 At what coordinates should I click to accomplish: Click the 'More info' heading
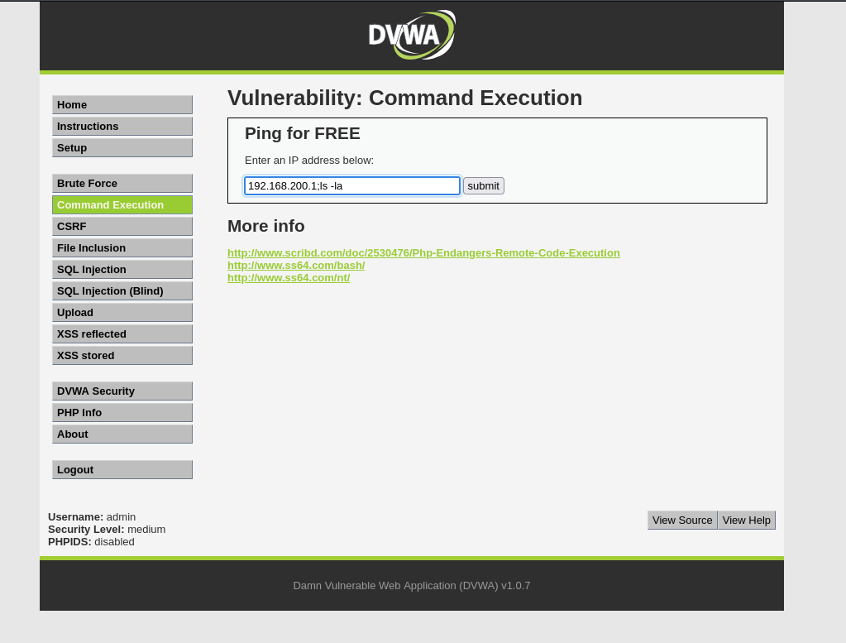[x=266, y=226]
